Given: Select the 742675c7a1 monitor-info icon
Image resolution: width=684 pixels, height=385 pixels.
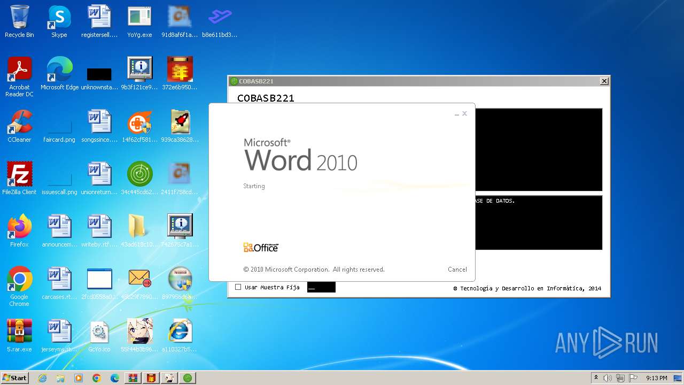Looking at the screenshot, I should [x=180, y=231].
